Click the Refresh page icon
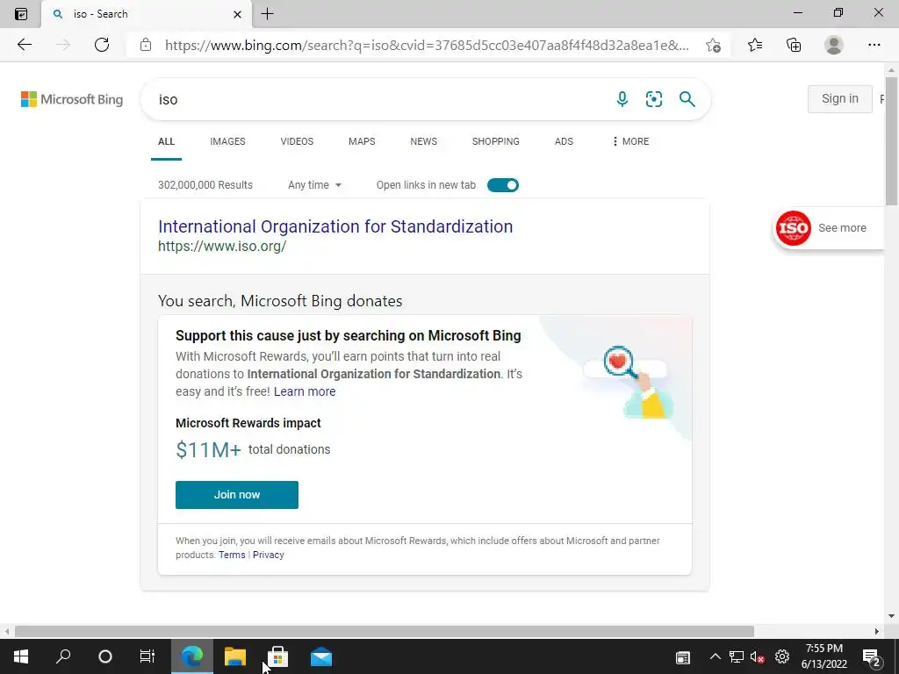Screen dimensions: 899x674 (x=102, y=45)
